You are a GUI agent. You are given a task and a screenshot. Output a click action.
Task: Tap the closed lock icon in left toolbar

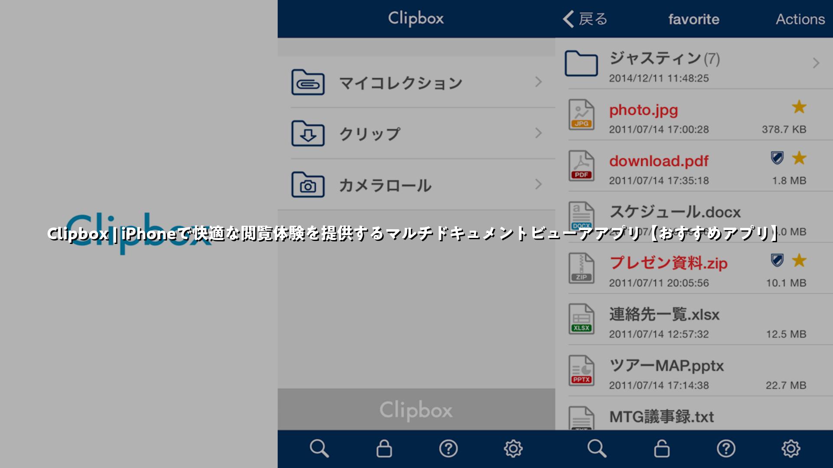tap(384, 448)
